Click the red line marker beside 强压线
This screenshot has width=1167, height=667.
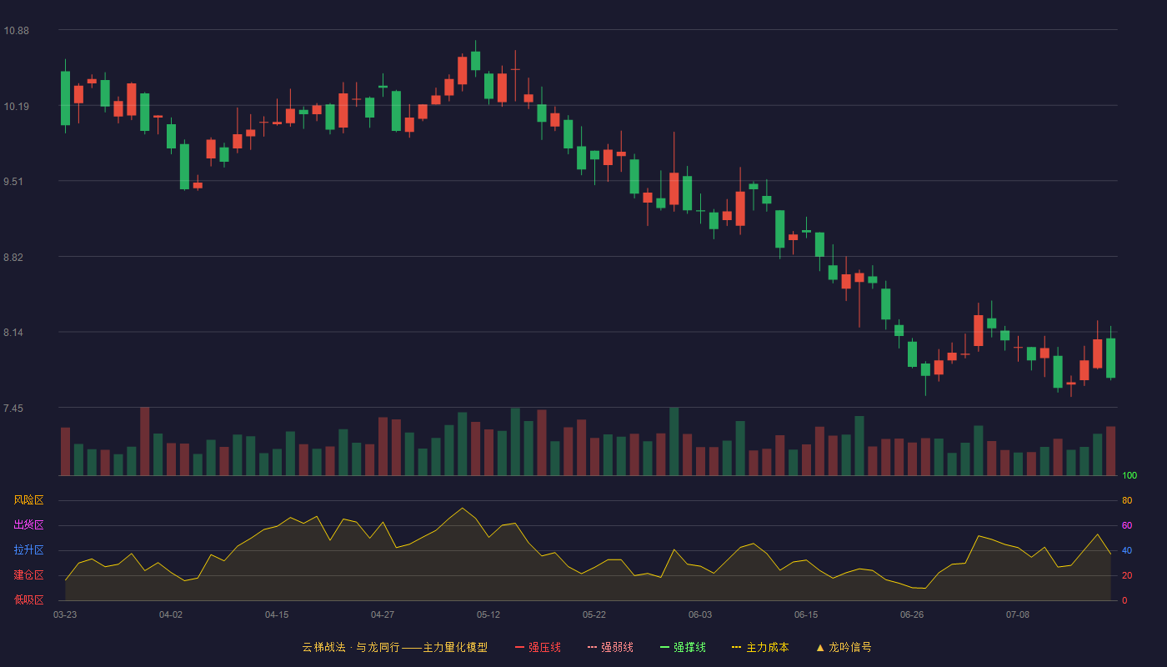[520, 648]
